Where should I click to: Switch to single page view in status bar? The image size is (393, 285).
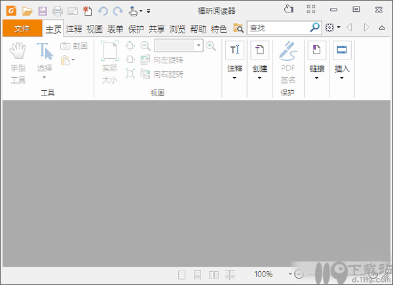(x=181, y=275)
